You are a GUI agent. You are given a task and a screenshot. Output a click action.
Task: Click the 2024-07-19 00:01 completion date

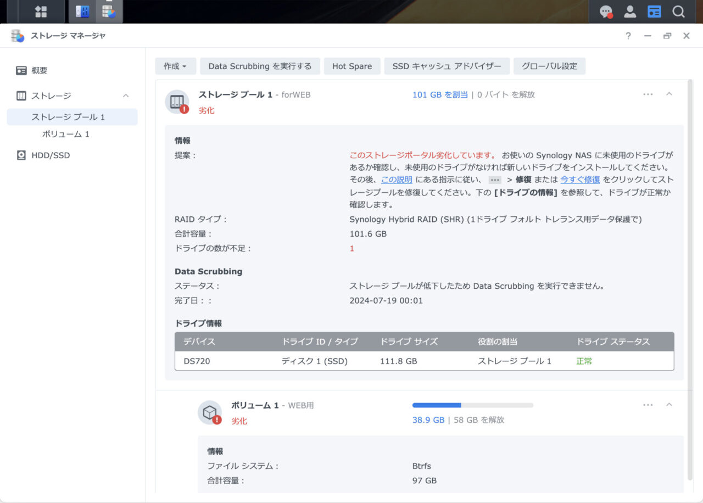[386, 301]
